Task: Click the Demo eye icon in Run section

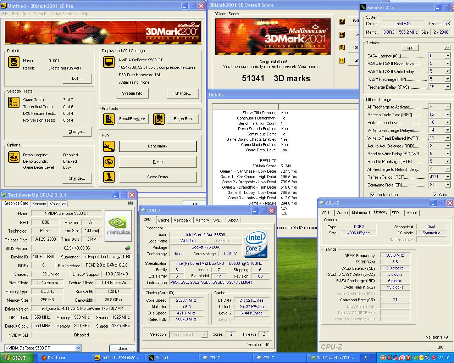Action: coord(109,162)
